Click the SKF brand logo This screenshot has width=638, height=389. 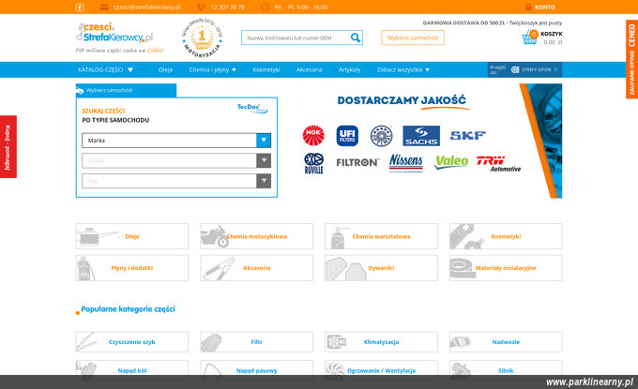(468, 135)
